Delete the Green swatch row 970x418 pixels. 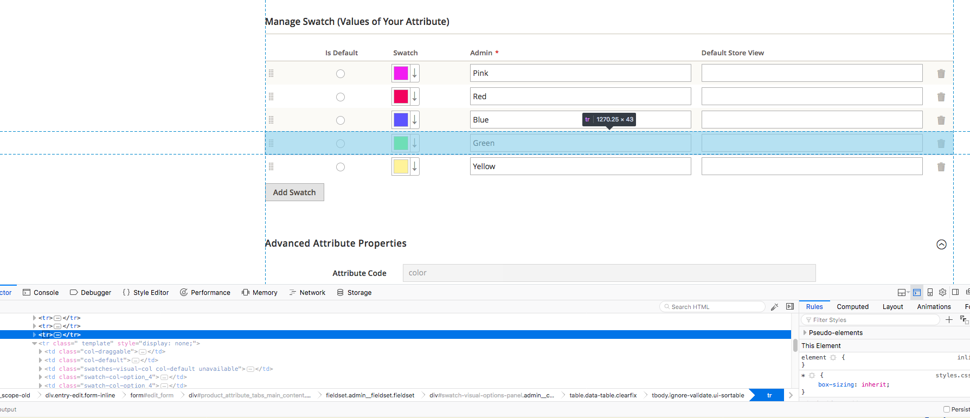click(x=941, y=144)
